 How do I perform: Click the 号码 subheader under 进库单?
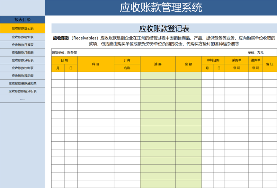[x=256, y=68]
